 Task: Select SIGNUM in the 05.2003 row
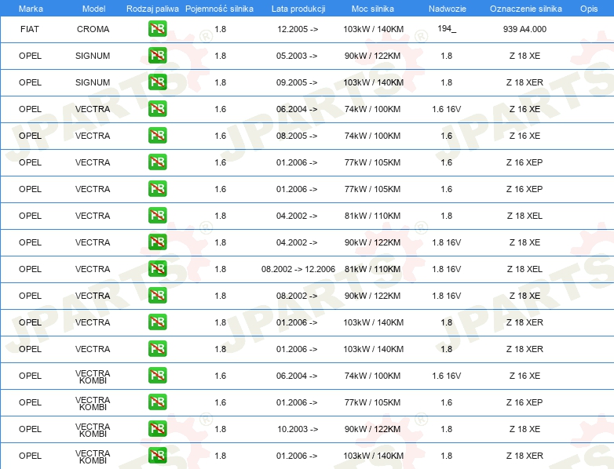(93, 56)
